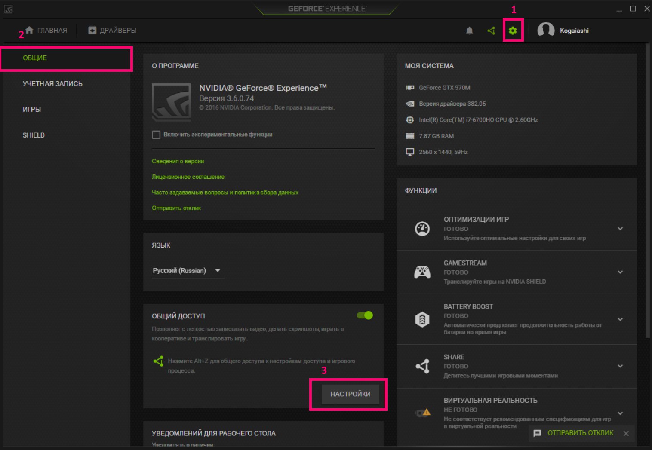The height and width of the screenshot is (450, 652).
Task: Click the share icon in Общий доступ card
Action: click(x=158, y=361)
